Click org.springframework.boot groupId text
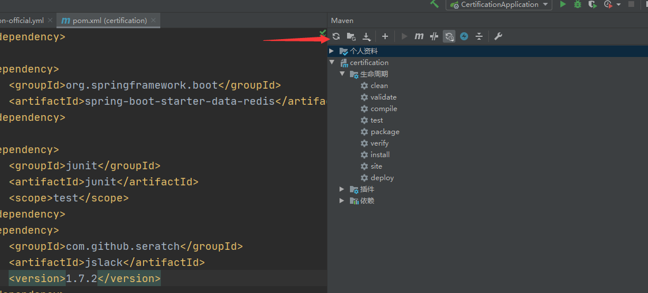 point(142,85)
